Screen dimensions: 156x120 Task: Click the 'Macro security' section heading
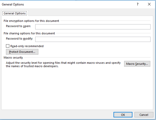[13, 58]
